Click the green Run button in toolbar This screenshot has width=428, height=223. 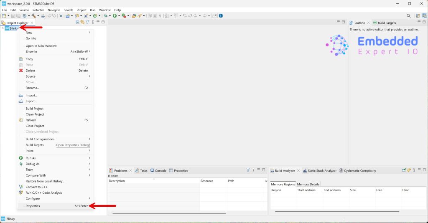tap(114, 16)
